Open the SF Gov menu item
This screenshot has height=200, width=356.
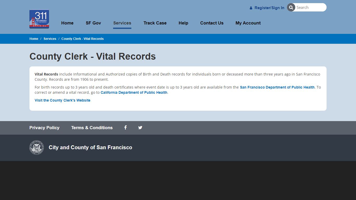point(93,23)
